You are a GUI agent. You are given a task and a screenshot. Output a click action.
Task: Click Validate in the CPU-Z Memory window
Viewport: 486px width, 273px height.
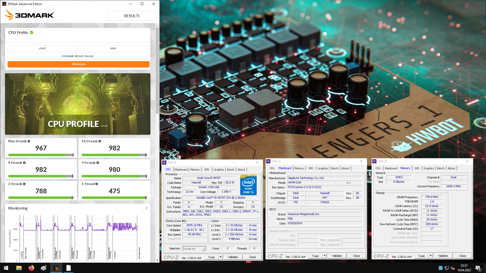click(443, 256)
